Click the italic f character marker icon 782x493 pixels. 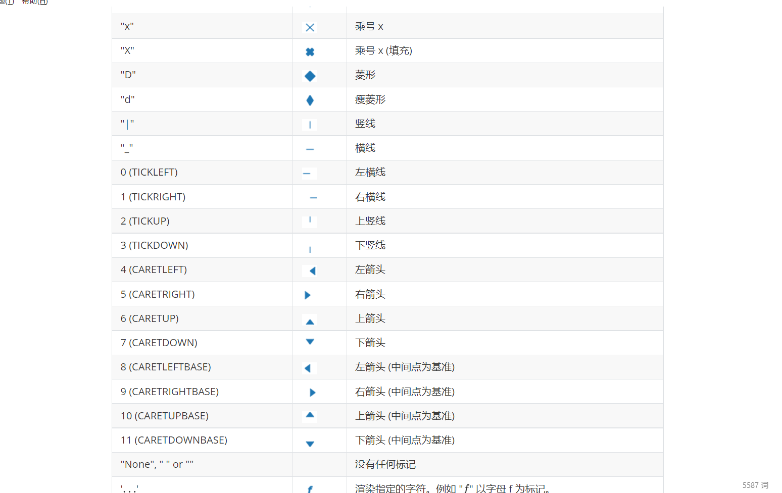tap(310, 488)
